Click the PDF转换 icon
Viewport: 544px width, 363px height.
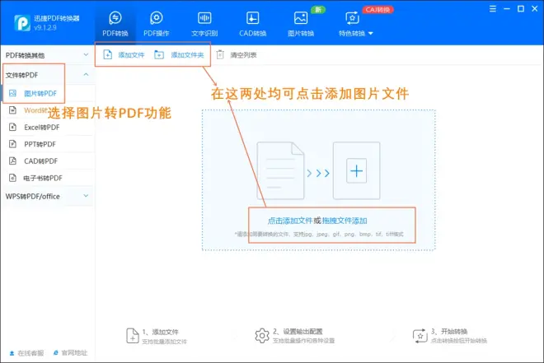coord(115,17)
